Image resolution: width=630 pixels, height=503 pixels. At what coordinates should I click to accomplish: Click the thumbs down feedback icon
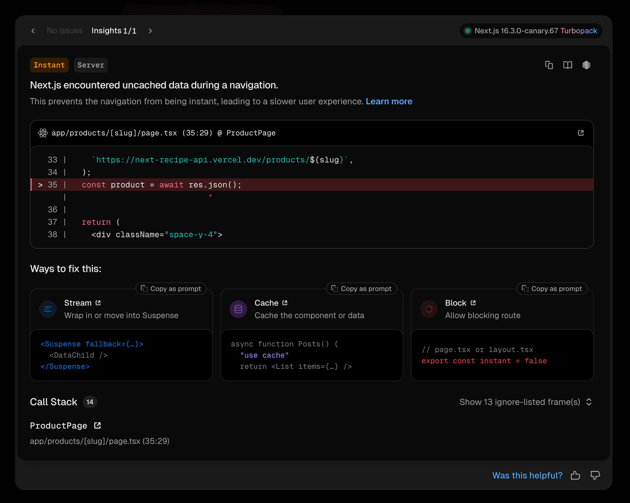pos(595,475)
